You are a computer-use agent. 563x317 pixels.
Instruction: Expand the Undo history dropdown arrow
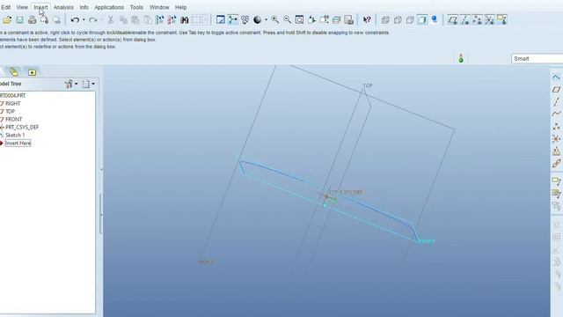(x=84, y=20)
